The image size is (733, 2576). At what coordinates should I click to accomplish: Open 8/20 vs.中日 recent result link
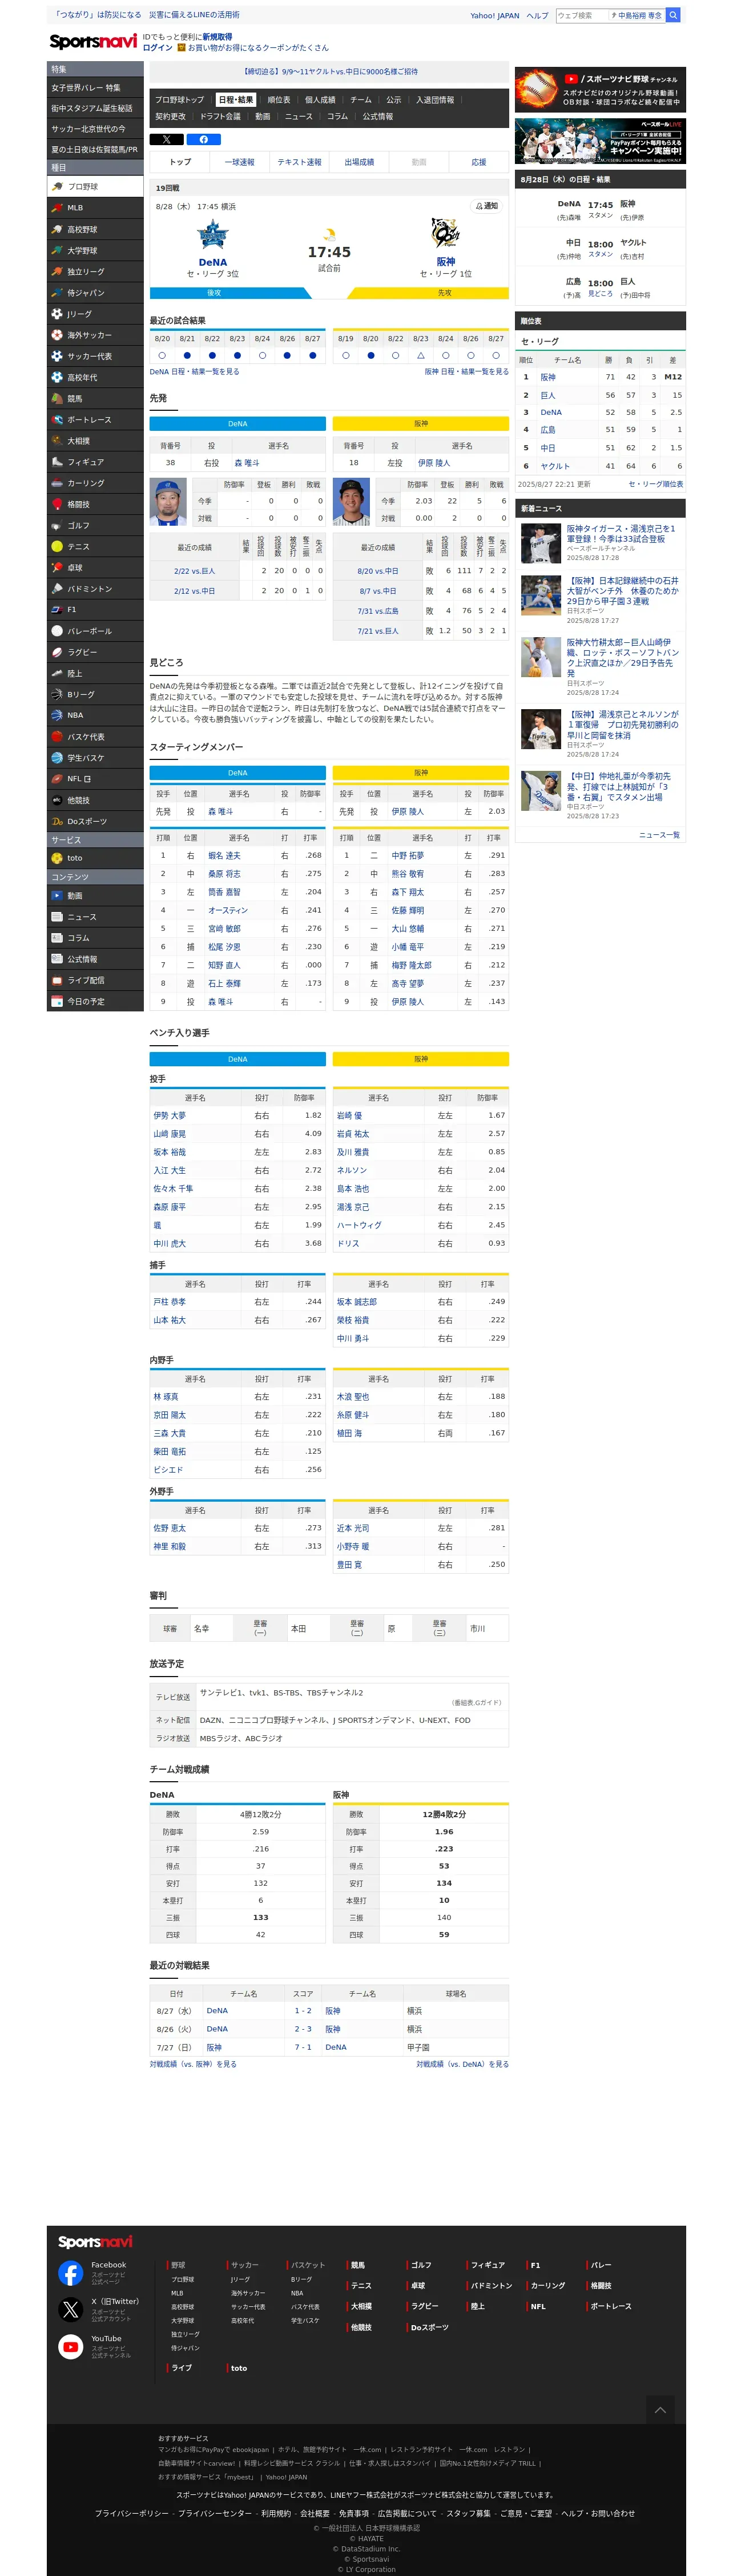377,572
